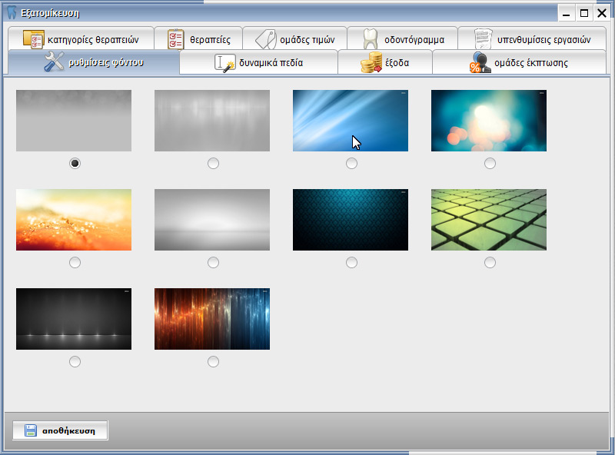The width and height of the screenshot is (615, 455).
Task: Switch to the θεραπείες tab
Action: (198, 39)
